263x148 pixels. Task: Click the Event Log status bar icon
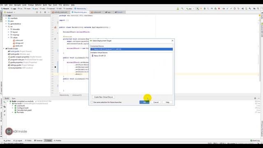255,141
